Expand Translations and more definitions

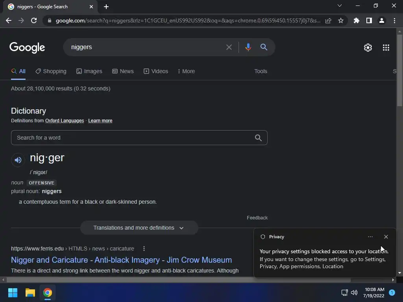[x=139, y=228]
